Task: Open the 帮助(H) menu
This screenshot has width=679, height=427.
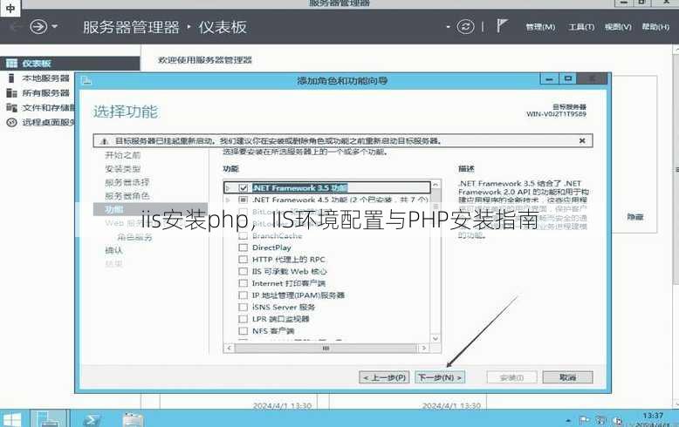Action: point(655,27)
